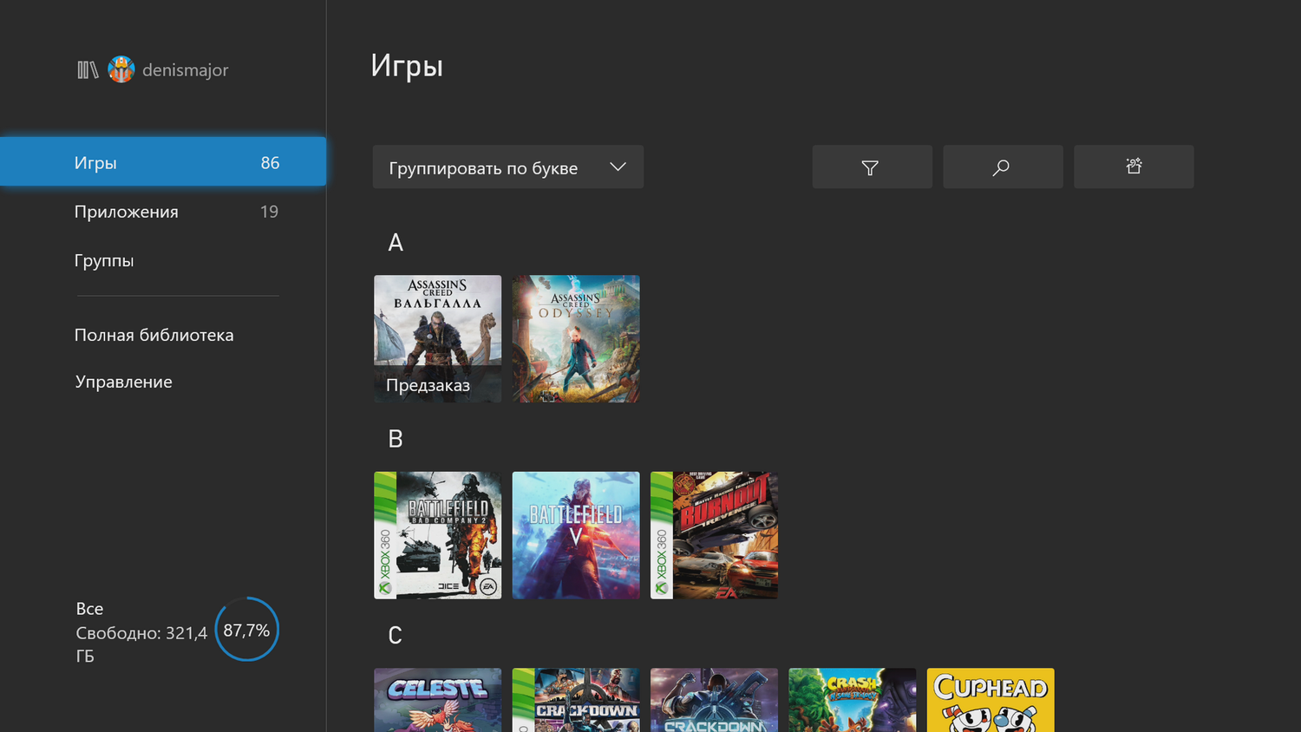Open the Группы section

tap(163, 260)
